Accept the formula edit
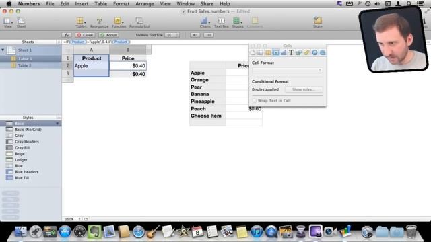The image size is (431, 242). pos(109,35)
